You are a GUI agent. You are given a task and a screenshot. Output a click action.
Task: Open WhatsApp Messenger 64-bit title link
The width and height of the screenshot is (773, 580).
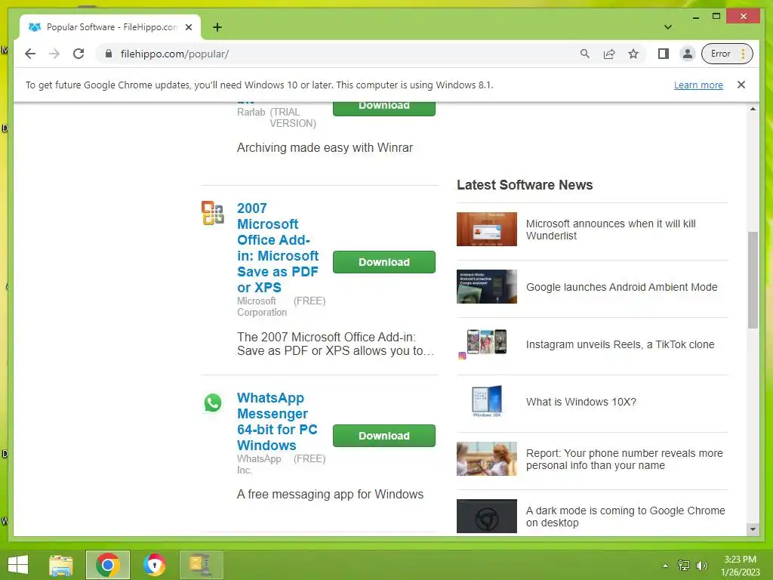pos(277,421)
